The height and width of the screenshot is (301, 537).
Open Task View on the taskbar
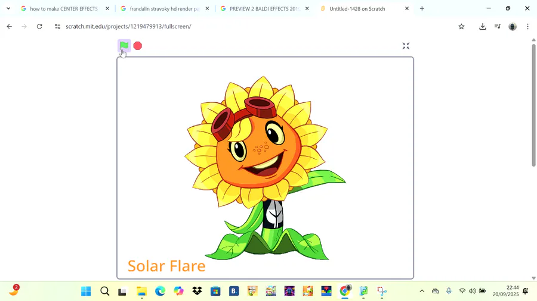122,291
